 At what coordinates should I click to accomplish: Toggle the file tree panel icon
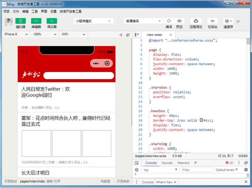(137, 35)
